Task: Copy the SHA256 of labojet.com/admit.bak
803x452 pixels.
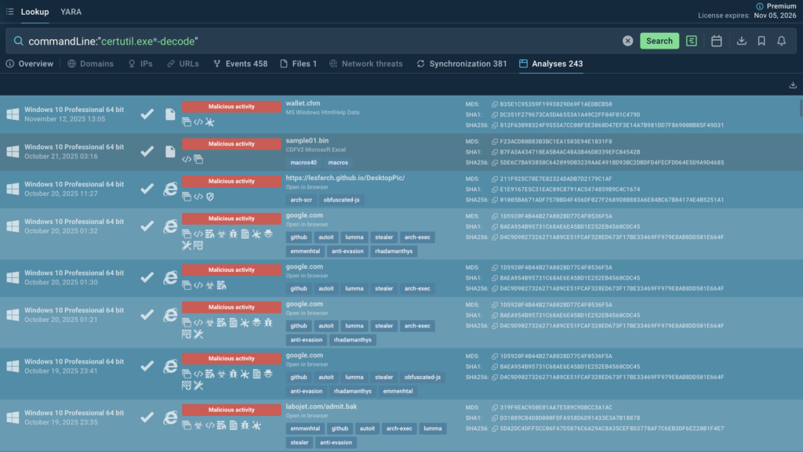Action: point(494,429)
